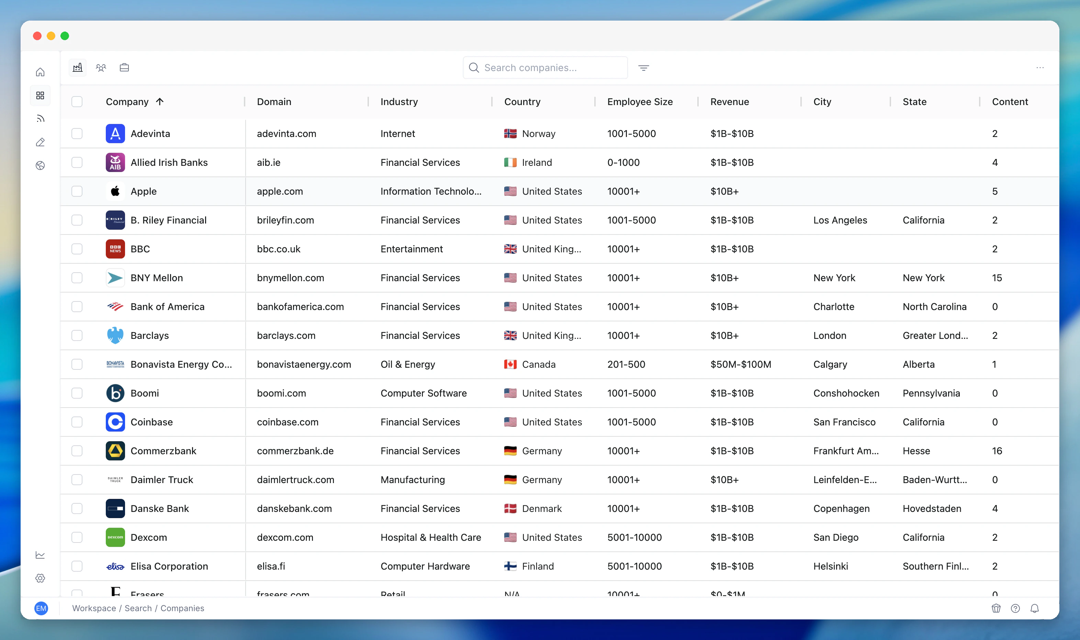Click the 201-500 employee size cell
1080x640 pixels.
(x=626, y=364)
